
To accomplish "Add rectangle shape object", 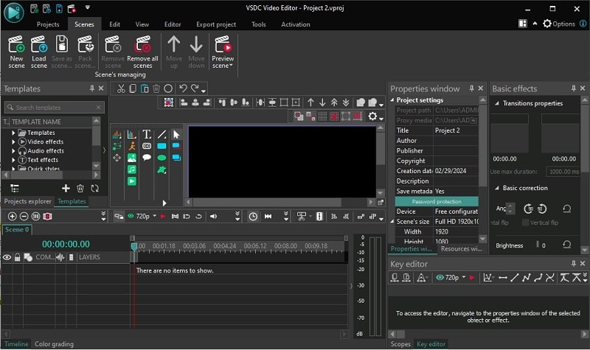I will click(162, 146).
